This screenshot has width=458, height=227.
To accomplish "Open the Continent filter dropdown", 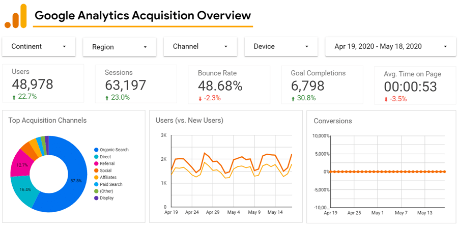I will click(39, 46).
